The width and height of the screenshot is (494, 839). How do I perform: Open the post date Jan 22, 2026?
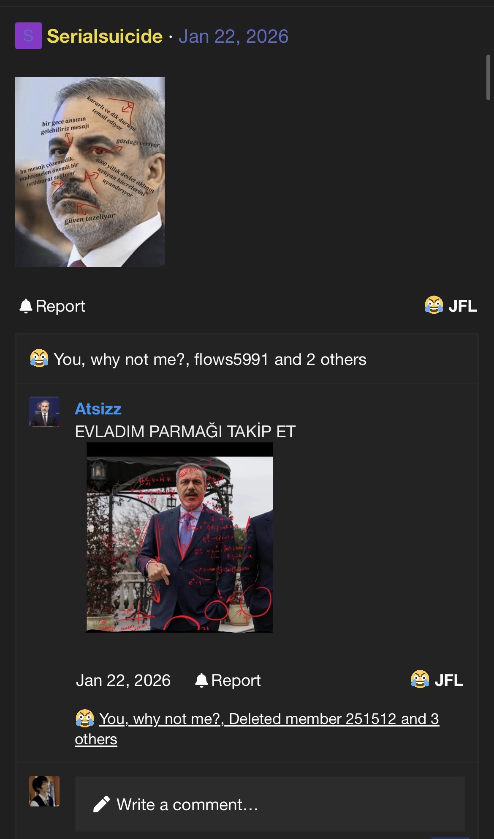233,36
